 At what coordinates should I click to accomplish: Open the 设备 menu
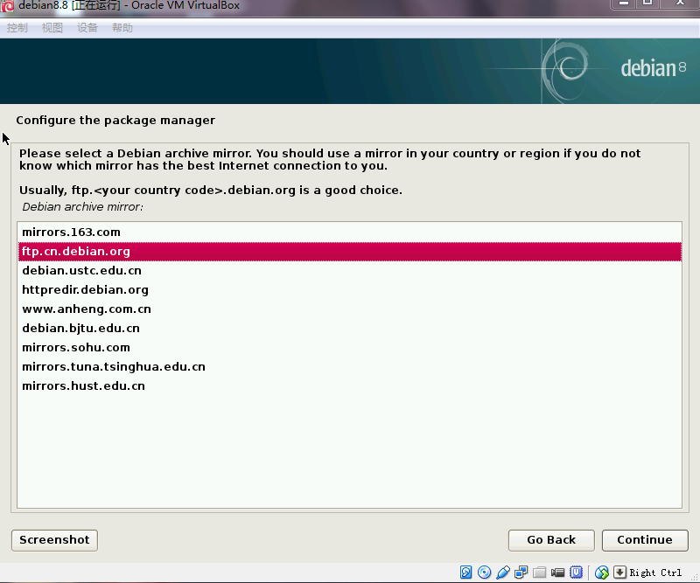[87, 28]
